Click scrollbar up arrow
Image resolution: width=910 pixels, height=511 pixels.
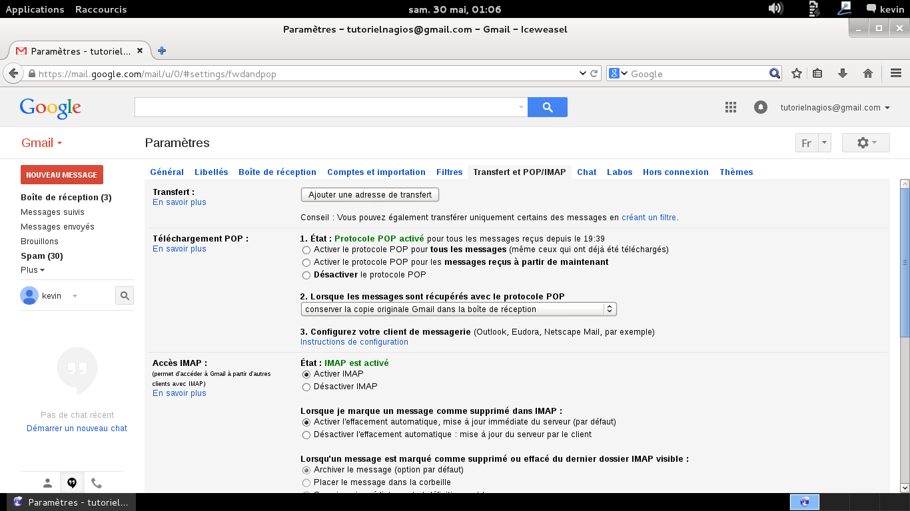point(905,183)
